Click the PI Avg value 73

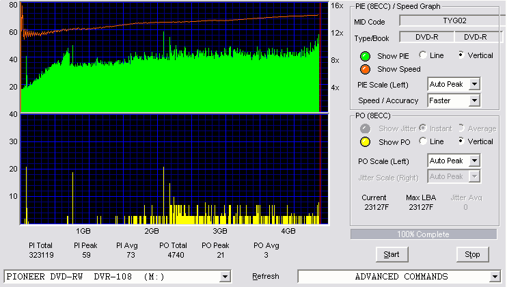[131, 255]
